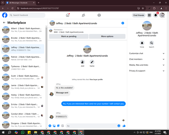Open Windows taskbar search
Viewport: 169px width, 135px height.
tap(9, 132)
